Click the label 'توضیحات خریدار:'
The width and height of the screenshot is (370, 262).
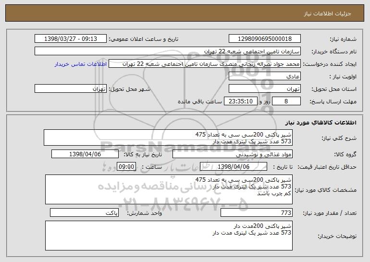(337, 236)
